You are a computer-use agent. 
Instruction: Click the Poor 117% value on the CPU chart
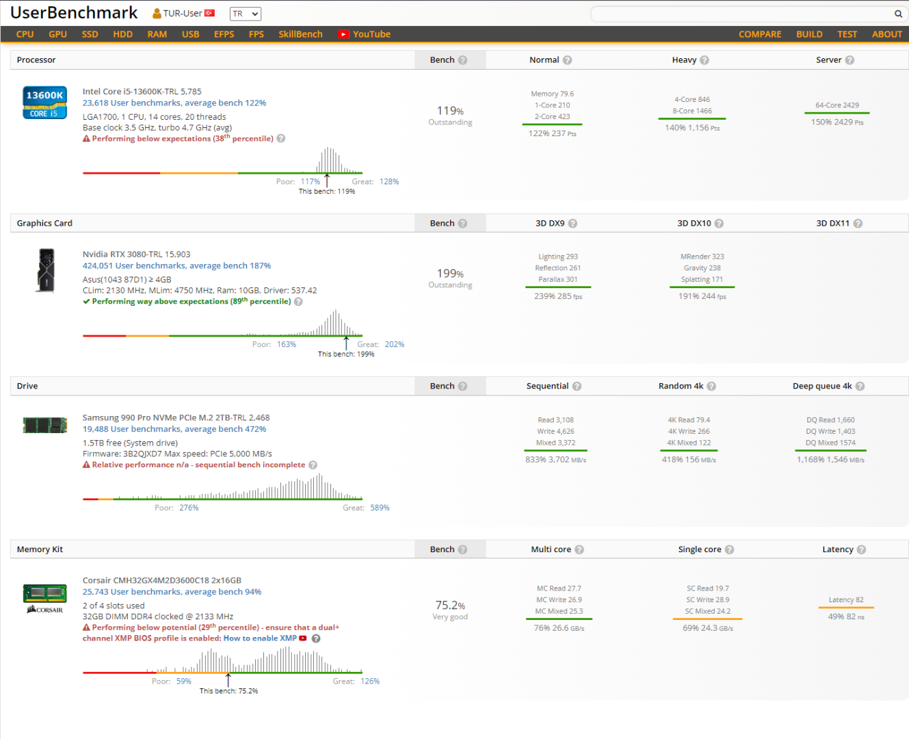click(x=311, y=182)
